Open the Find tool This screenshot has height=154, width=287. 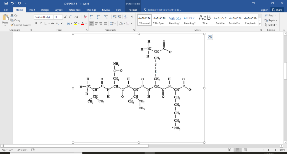[269, 16]
